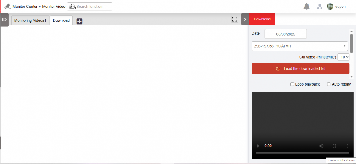Click the scrollbar up arrow
The height and width of the screenshot is (164, 356).
click(352, 31)
